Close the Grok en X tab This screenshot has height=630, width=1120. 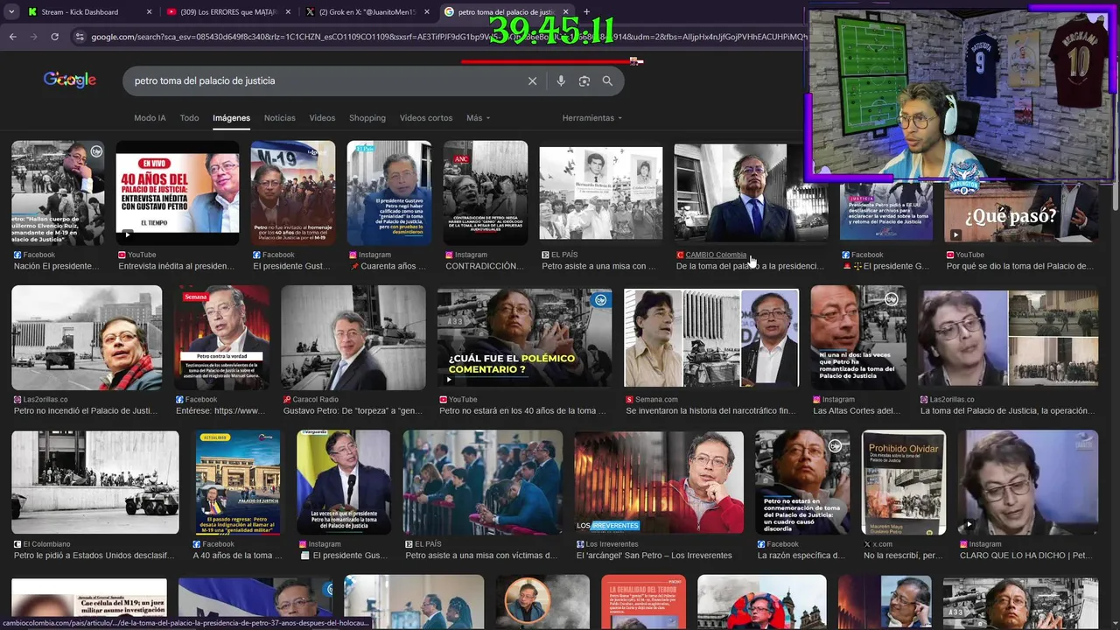(426, 12)
